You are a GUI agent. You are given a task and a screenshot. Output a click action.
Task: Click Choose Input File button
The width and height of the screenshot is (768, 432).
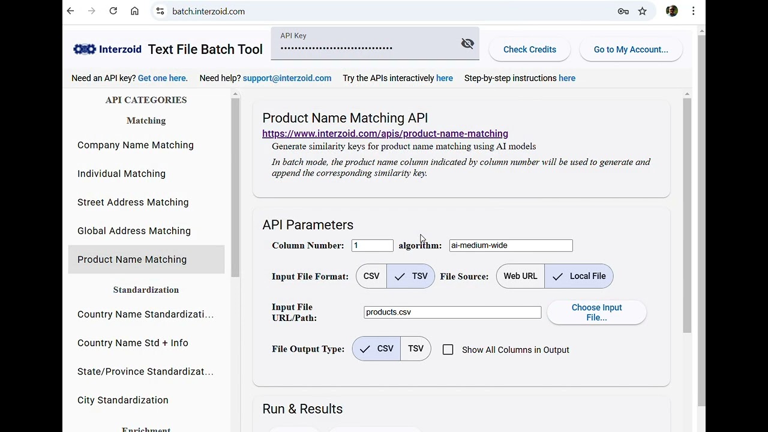597,313
